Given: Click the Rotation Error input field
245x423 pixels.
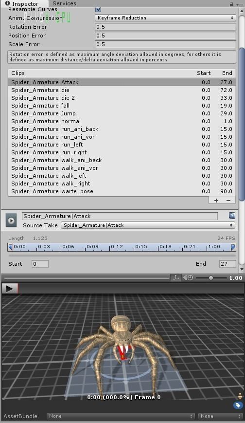Looking at the screenshot, I should [165, 27].
